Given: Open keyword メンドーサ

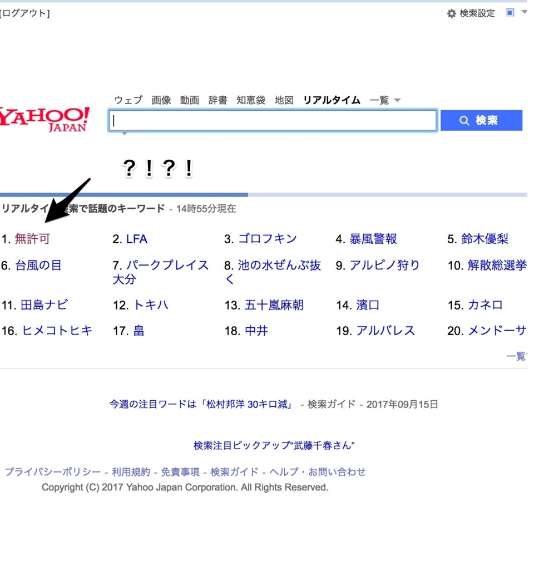Looking at the screenshot, I should [x=497, y=331].
